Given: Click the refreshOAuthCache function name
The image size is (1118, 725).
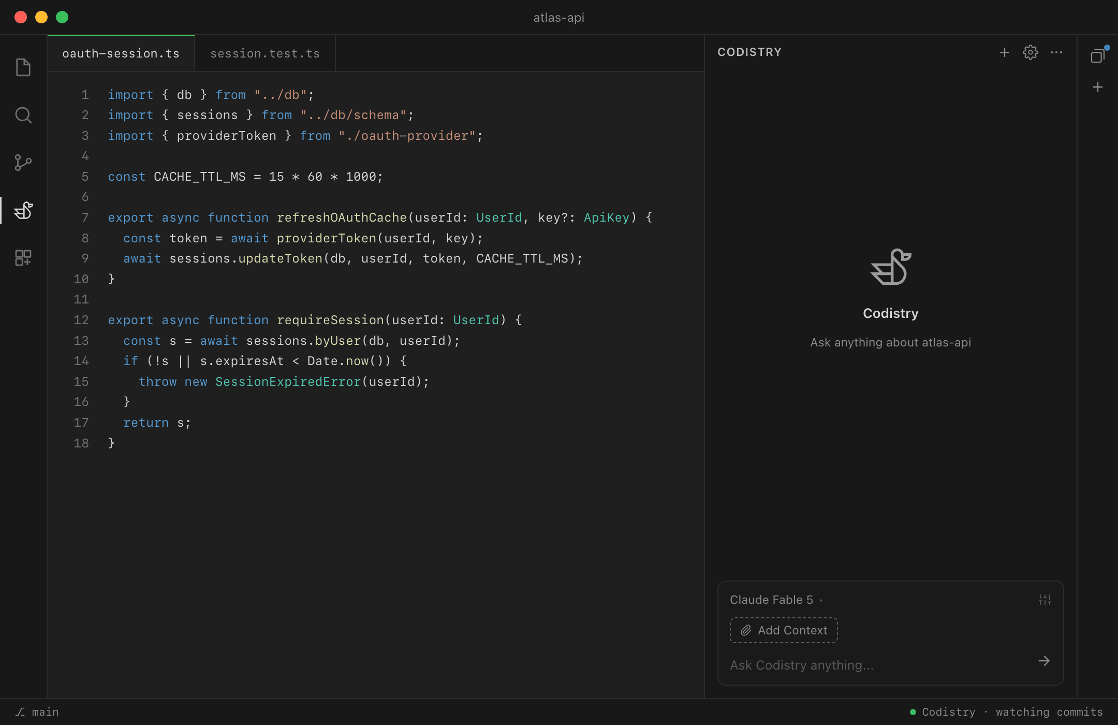Looking at the screenshot, I should pyautogui.click(x=342, y=218).
